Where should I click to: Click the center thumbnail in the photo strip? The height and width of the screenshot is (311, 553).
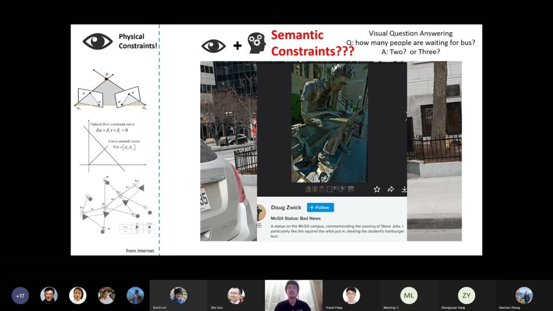coord(329,190)
